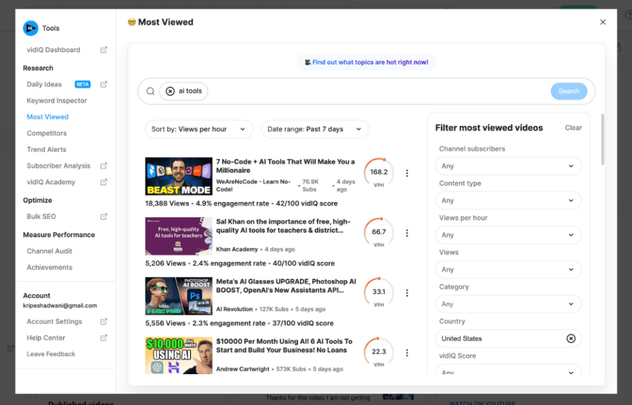Click the search magnifier icon
Image resolution: width=632 pixels, height=405 pixels.
(x=150, y=91)
